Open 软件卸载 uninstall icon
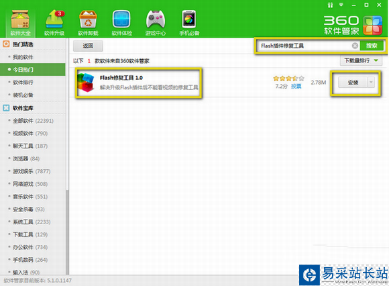The width and height of the screenshot is (389, 286). (x=88, y=23)
